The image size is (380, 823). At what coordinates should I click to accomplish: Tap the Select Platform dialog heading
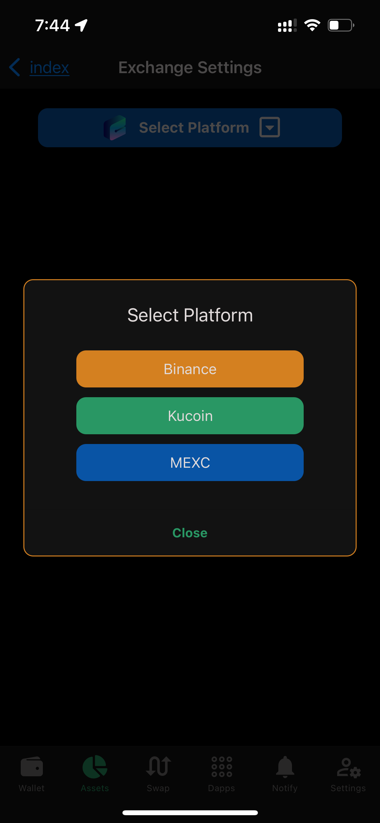[x=190, y=315]
